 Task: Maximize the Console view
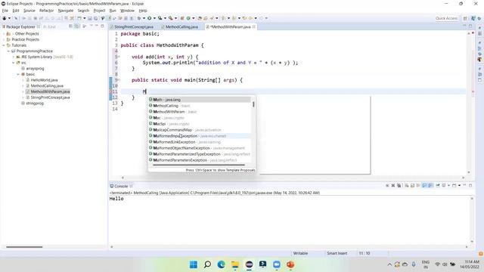[470, 185]
